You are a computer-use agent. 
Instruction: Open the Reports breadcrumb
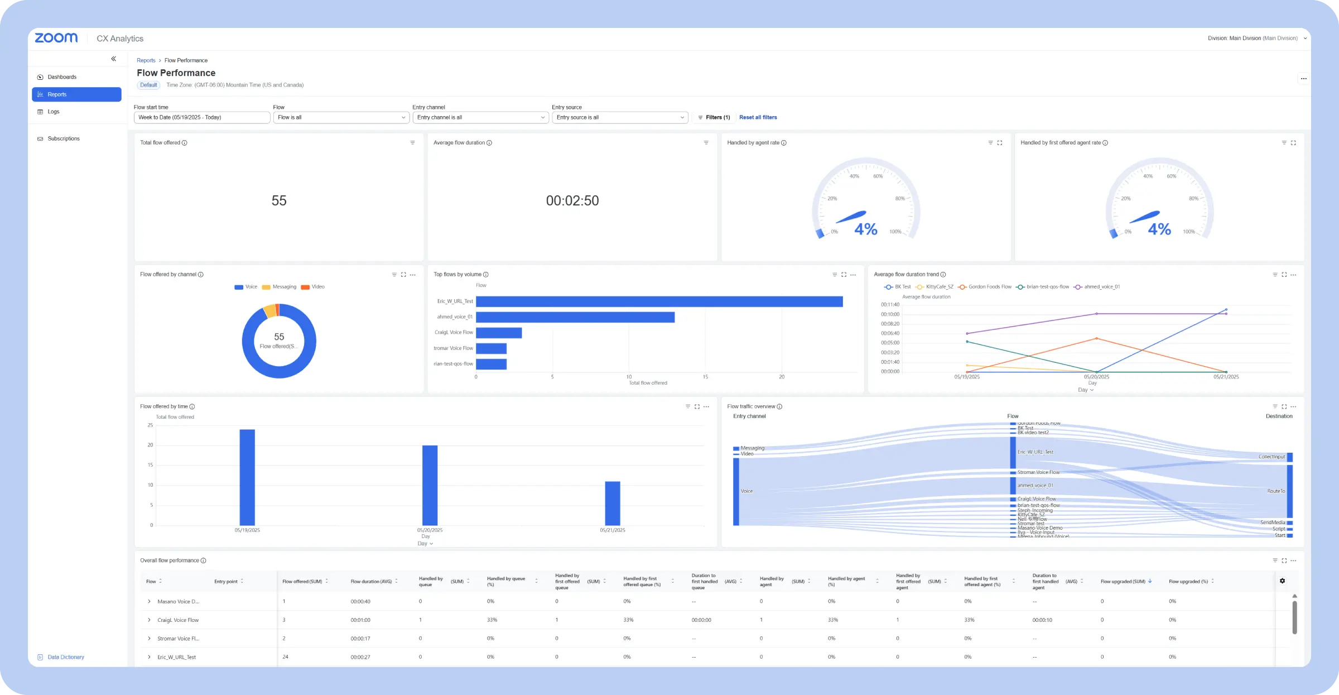tap(146, 60)
